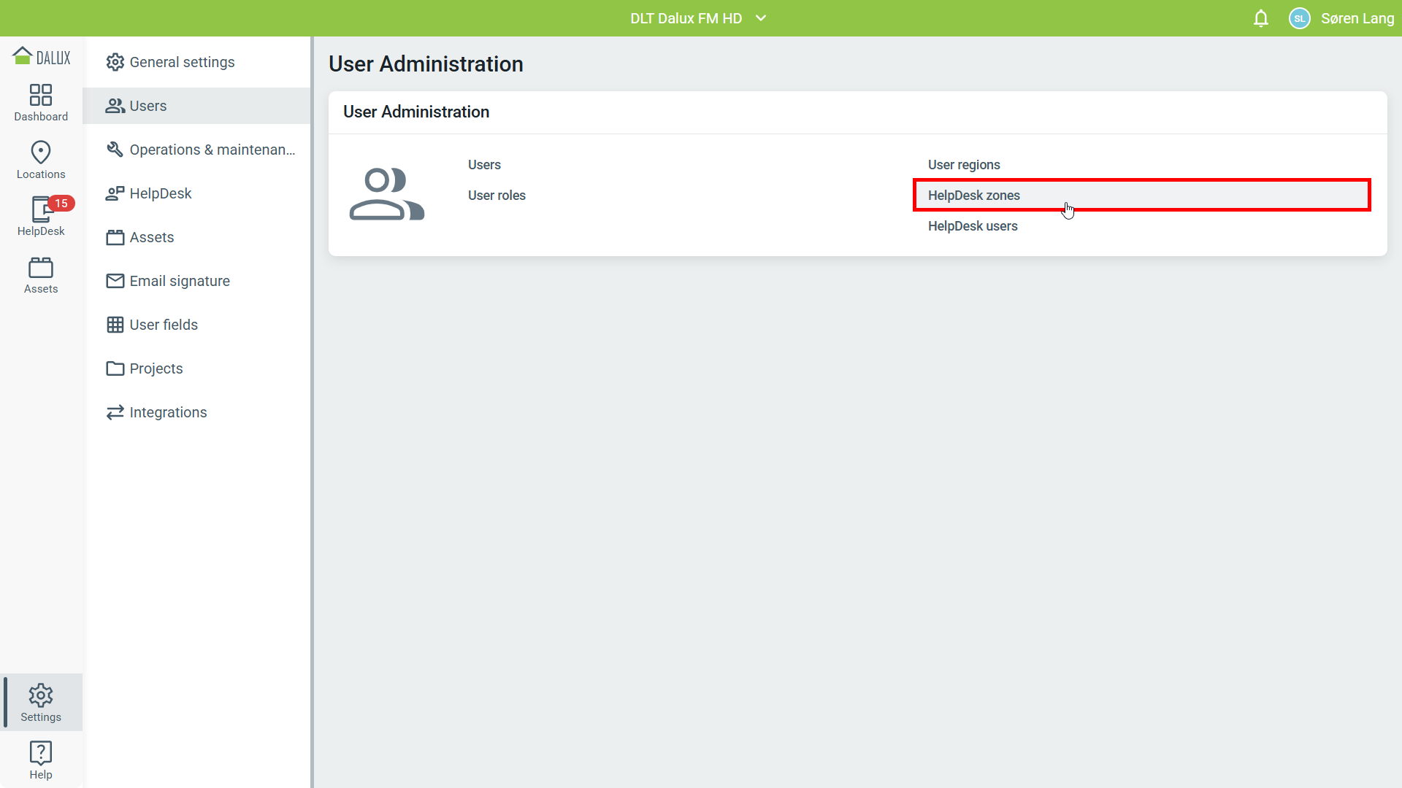Open Projects settings menu item
This screenshot has width=1402, height=788.
coord(196,368)
